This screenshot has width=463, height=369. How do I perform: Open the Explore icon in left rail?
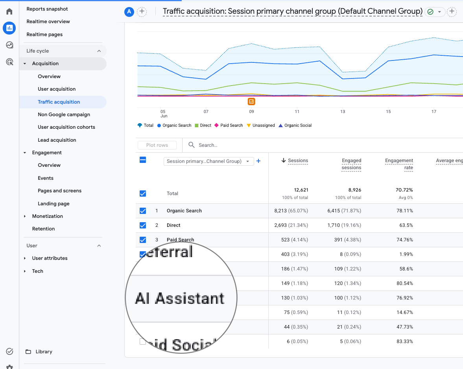(x=9, y=45)
